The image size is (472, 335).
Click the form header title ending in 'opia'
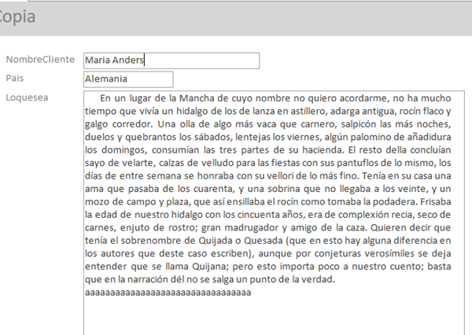coord(17,17)
